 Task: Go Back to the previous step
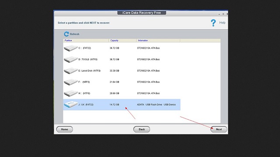(142, 130)
